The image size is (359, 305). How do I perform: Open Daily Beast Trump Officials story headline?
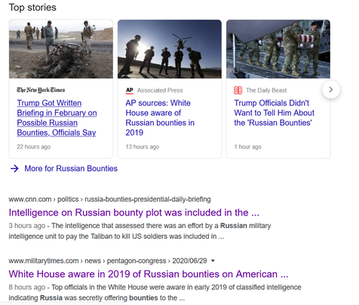pyautogui.click(x=274, y=113)
